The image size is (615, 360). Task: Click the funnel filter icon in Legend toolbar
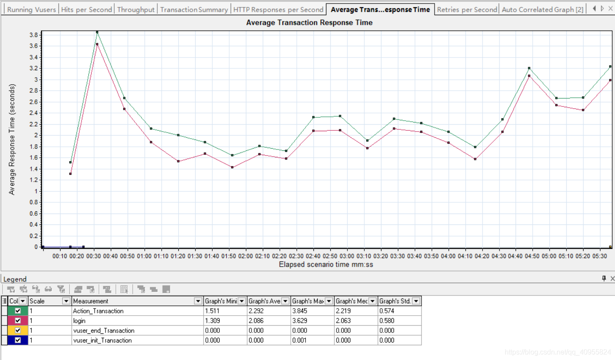[x=61, y=289]
